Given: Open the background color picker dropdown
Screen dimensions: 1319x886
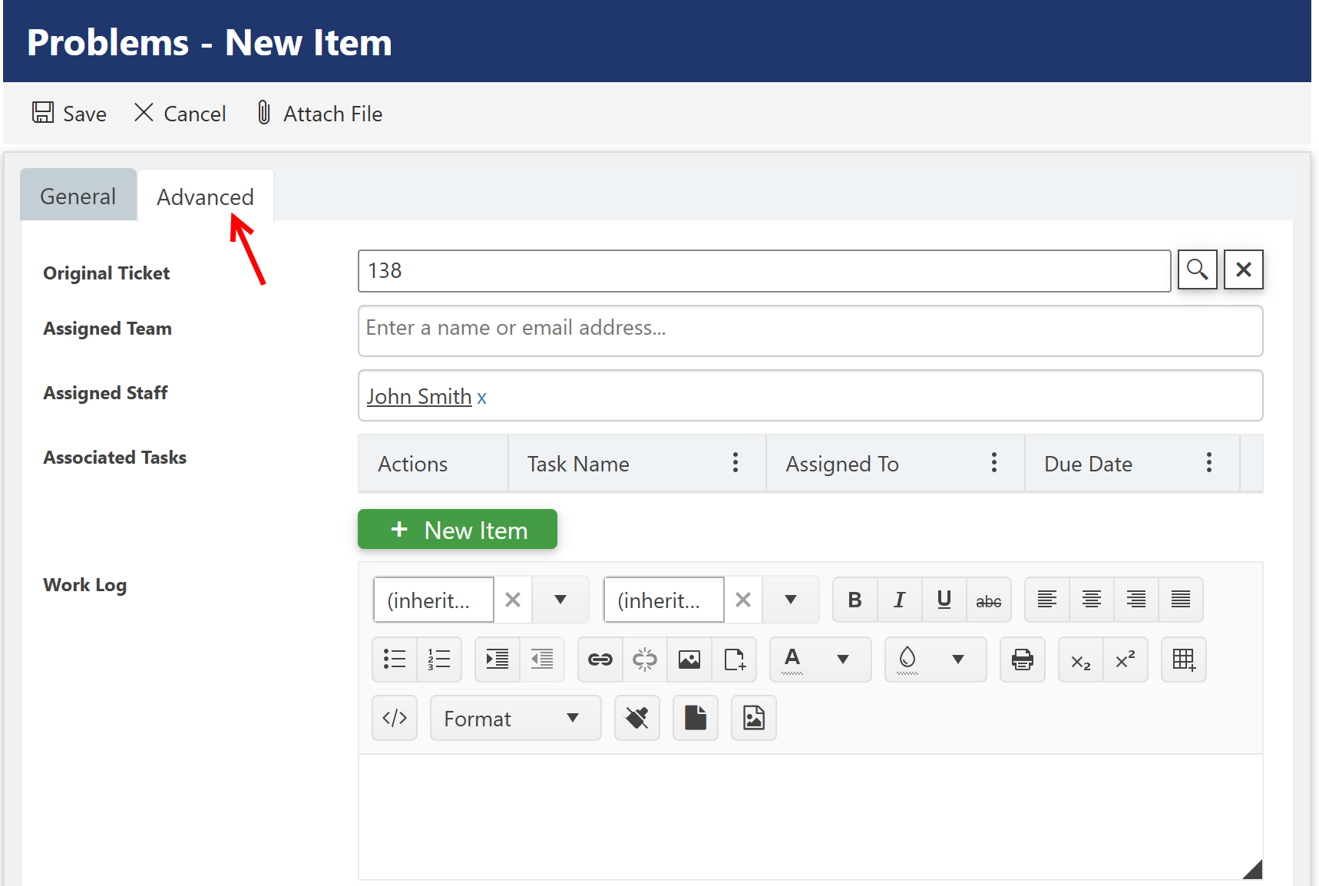Looking at the screenshot, I should pyautogui.click(x=957, y=660).
